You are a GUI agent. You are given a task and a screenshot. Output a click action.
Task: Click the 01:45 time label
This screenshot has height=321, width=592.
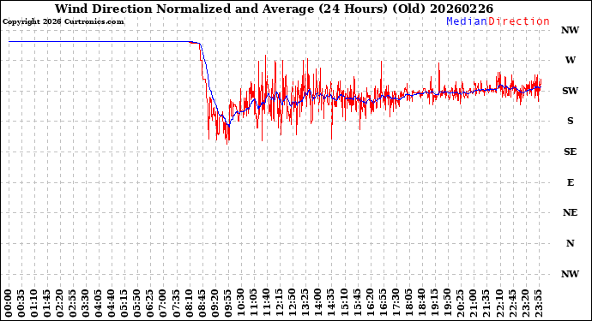pyautogui.click(x=47, y=303)
